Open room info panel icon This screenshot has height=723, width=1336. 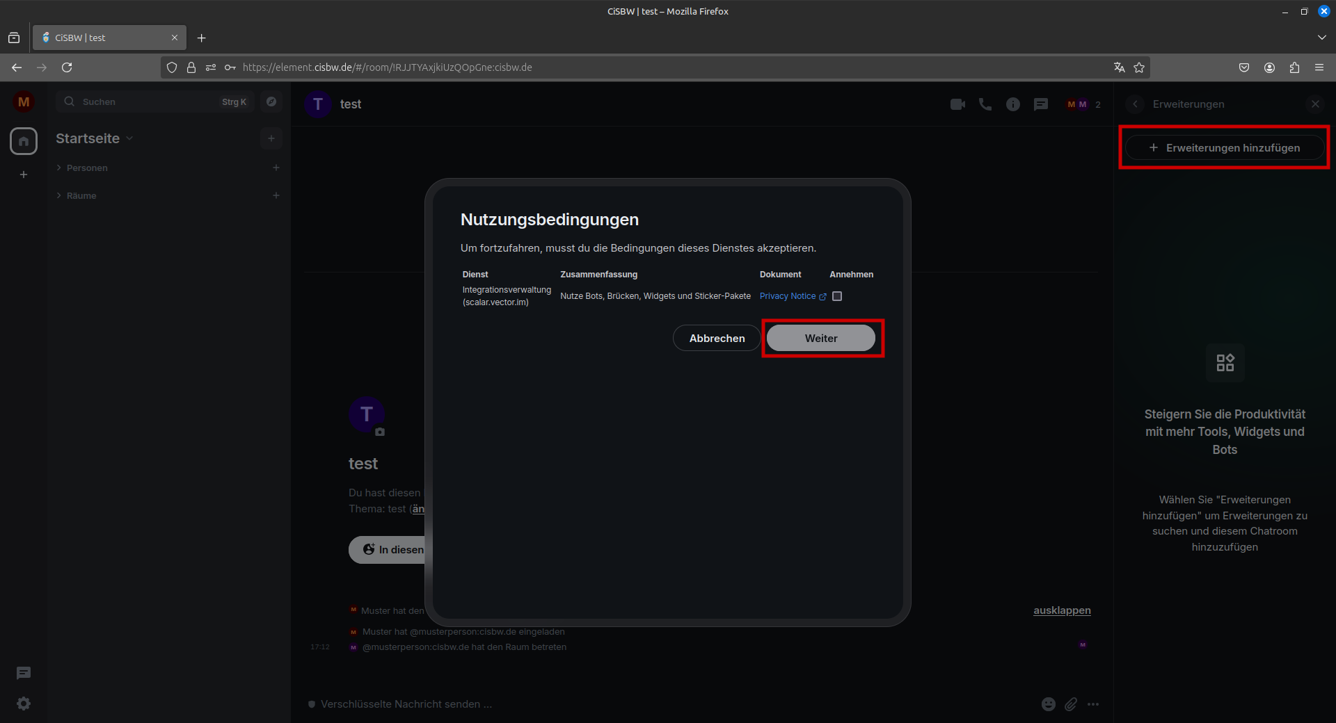pyautogui.click(x=1013, y=104)
